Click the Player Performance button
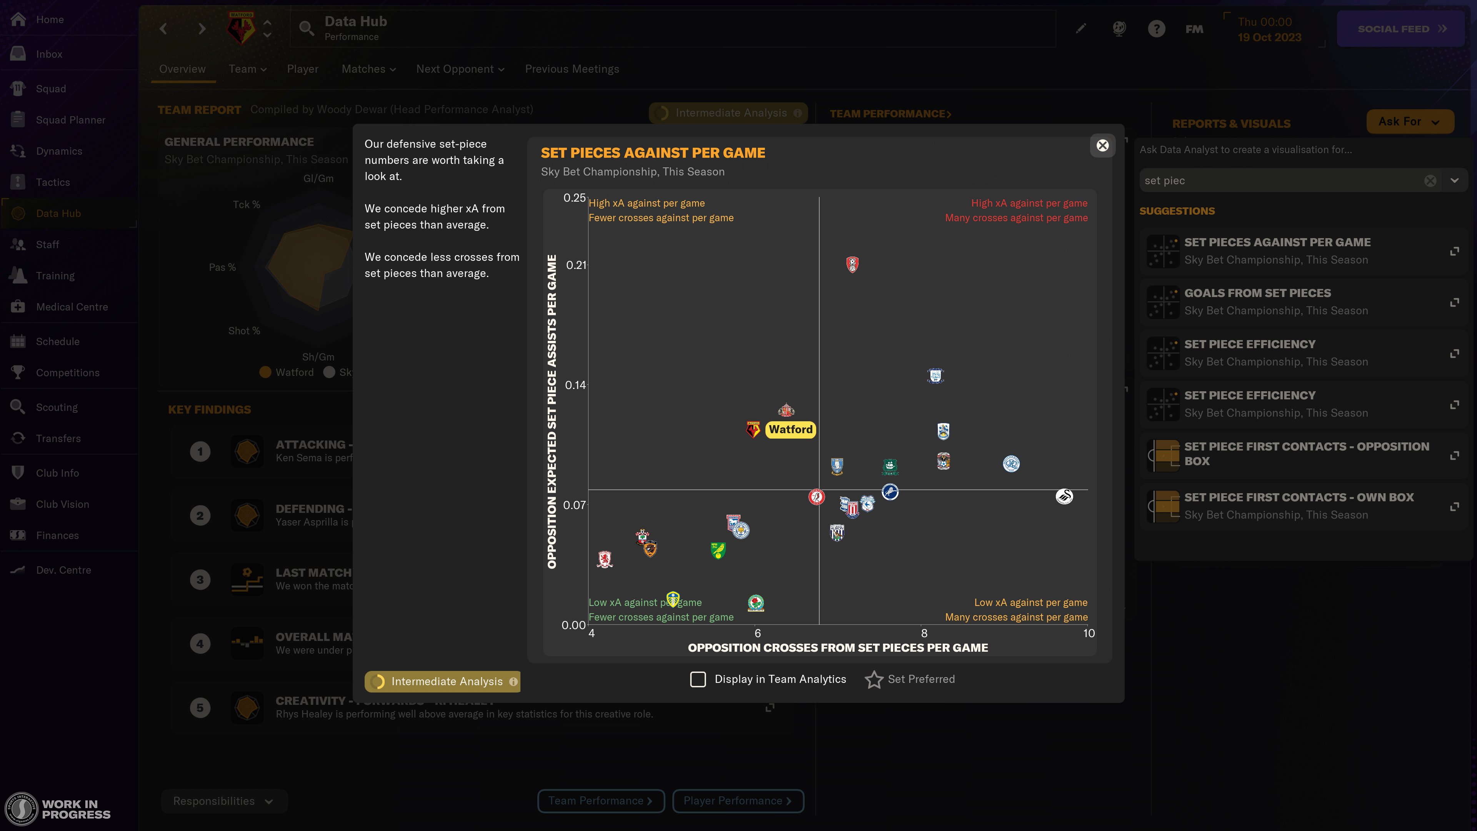This screenshot has width=1477, height=831. [738, 801]
